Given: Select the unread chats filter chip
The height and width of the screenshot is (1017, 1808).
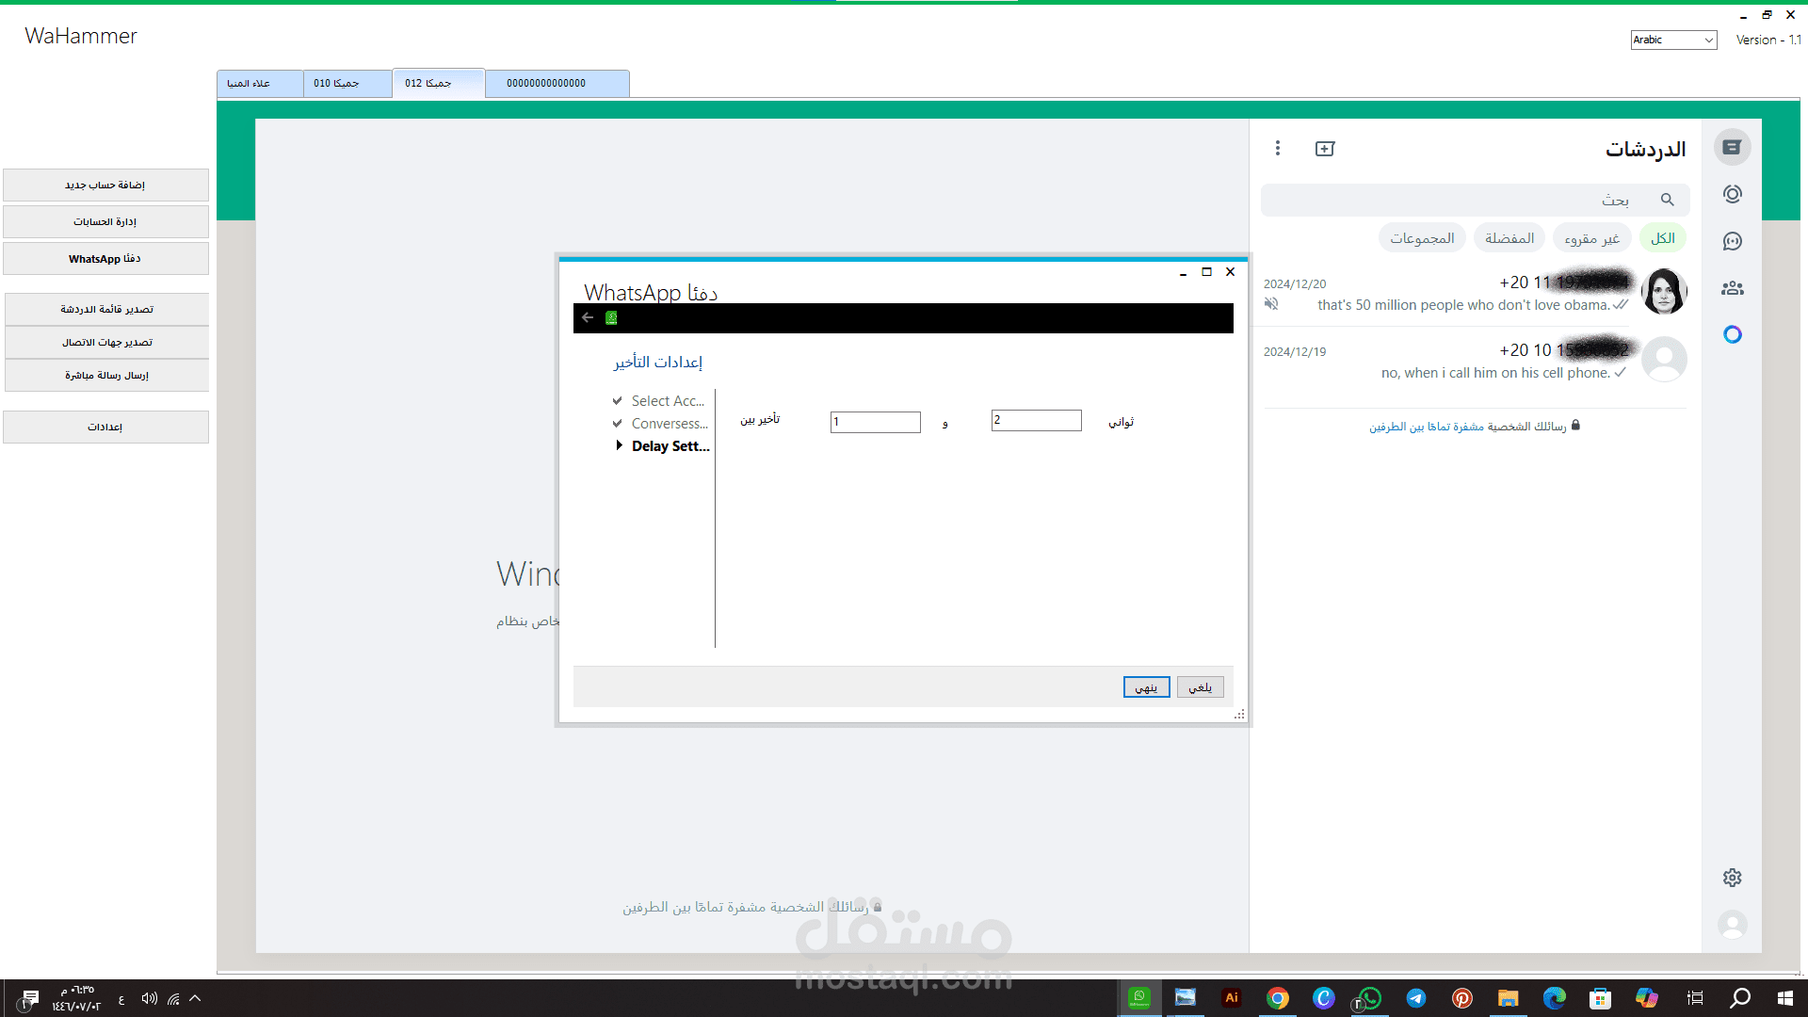Looking at the screenshot, I should (x=1591, y=238).
